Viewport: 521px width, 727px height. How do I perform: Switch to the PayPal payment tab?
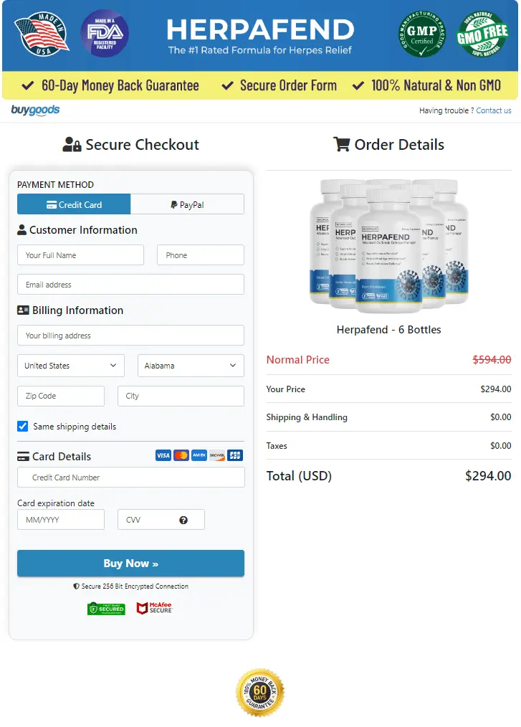pos(187,204)
